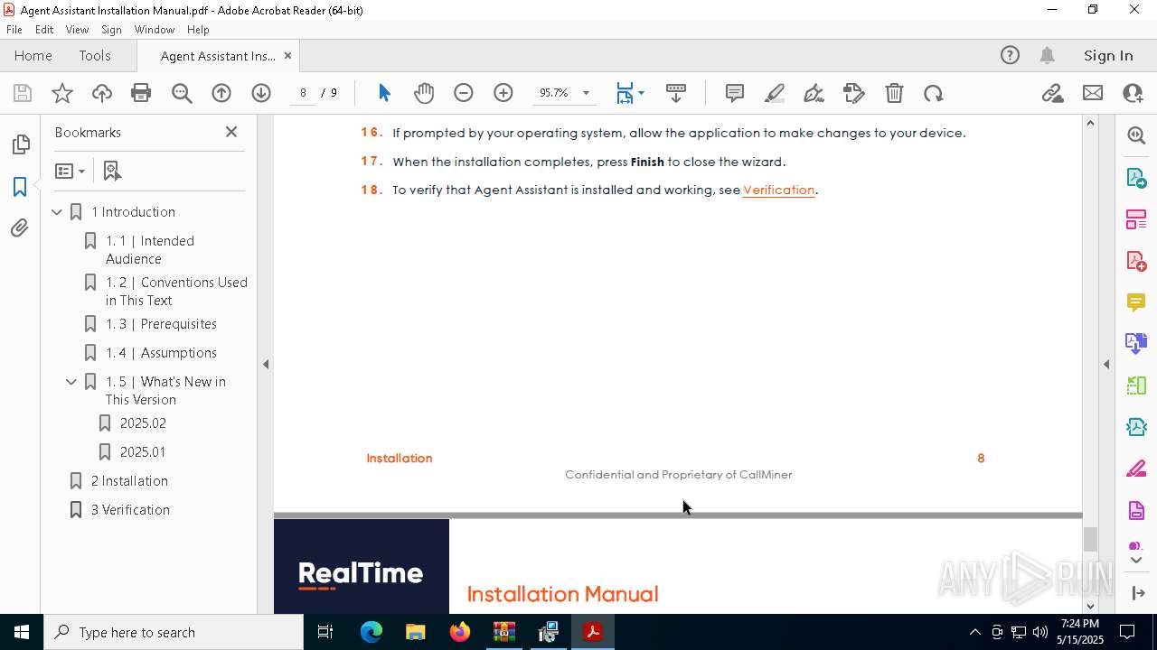Screen dimensions: 1157x650
Task: Open the stamp tool in toolbar
Action: [x=854, y=93]
